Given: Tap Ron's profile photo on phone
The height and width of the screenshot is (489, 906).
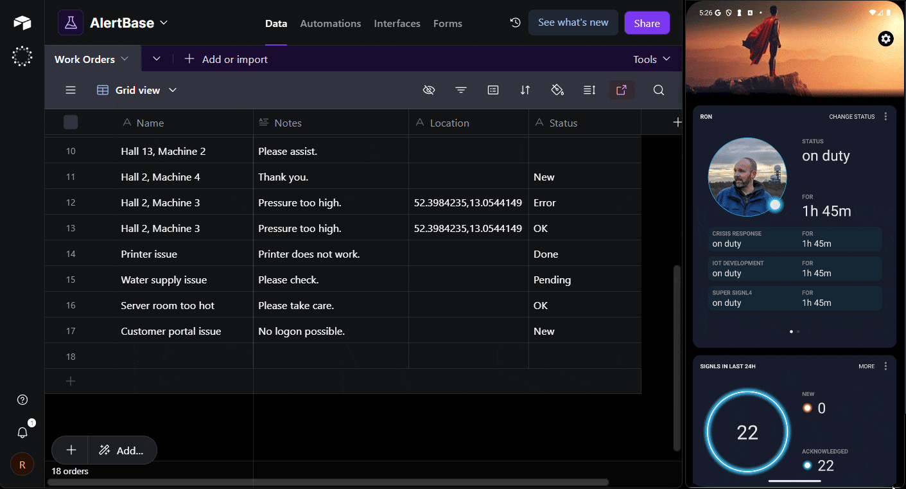Looking at the screenshot, I should tap(747, 177).
